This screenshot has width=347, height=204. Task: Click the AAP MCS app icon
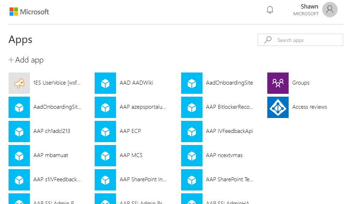[105, 155]
